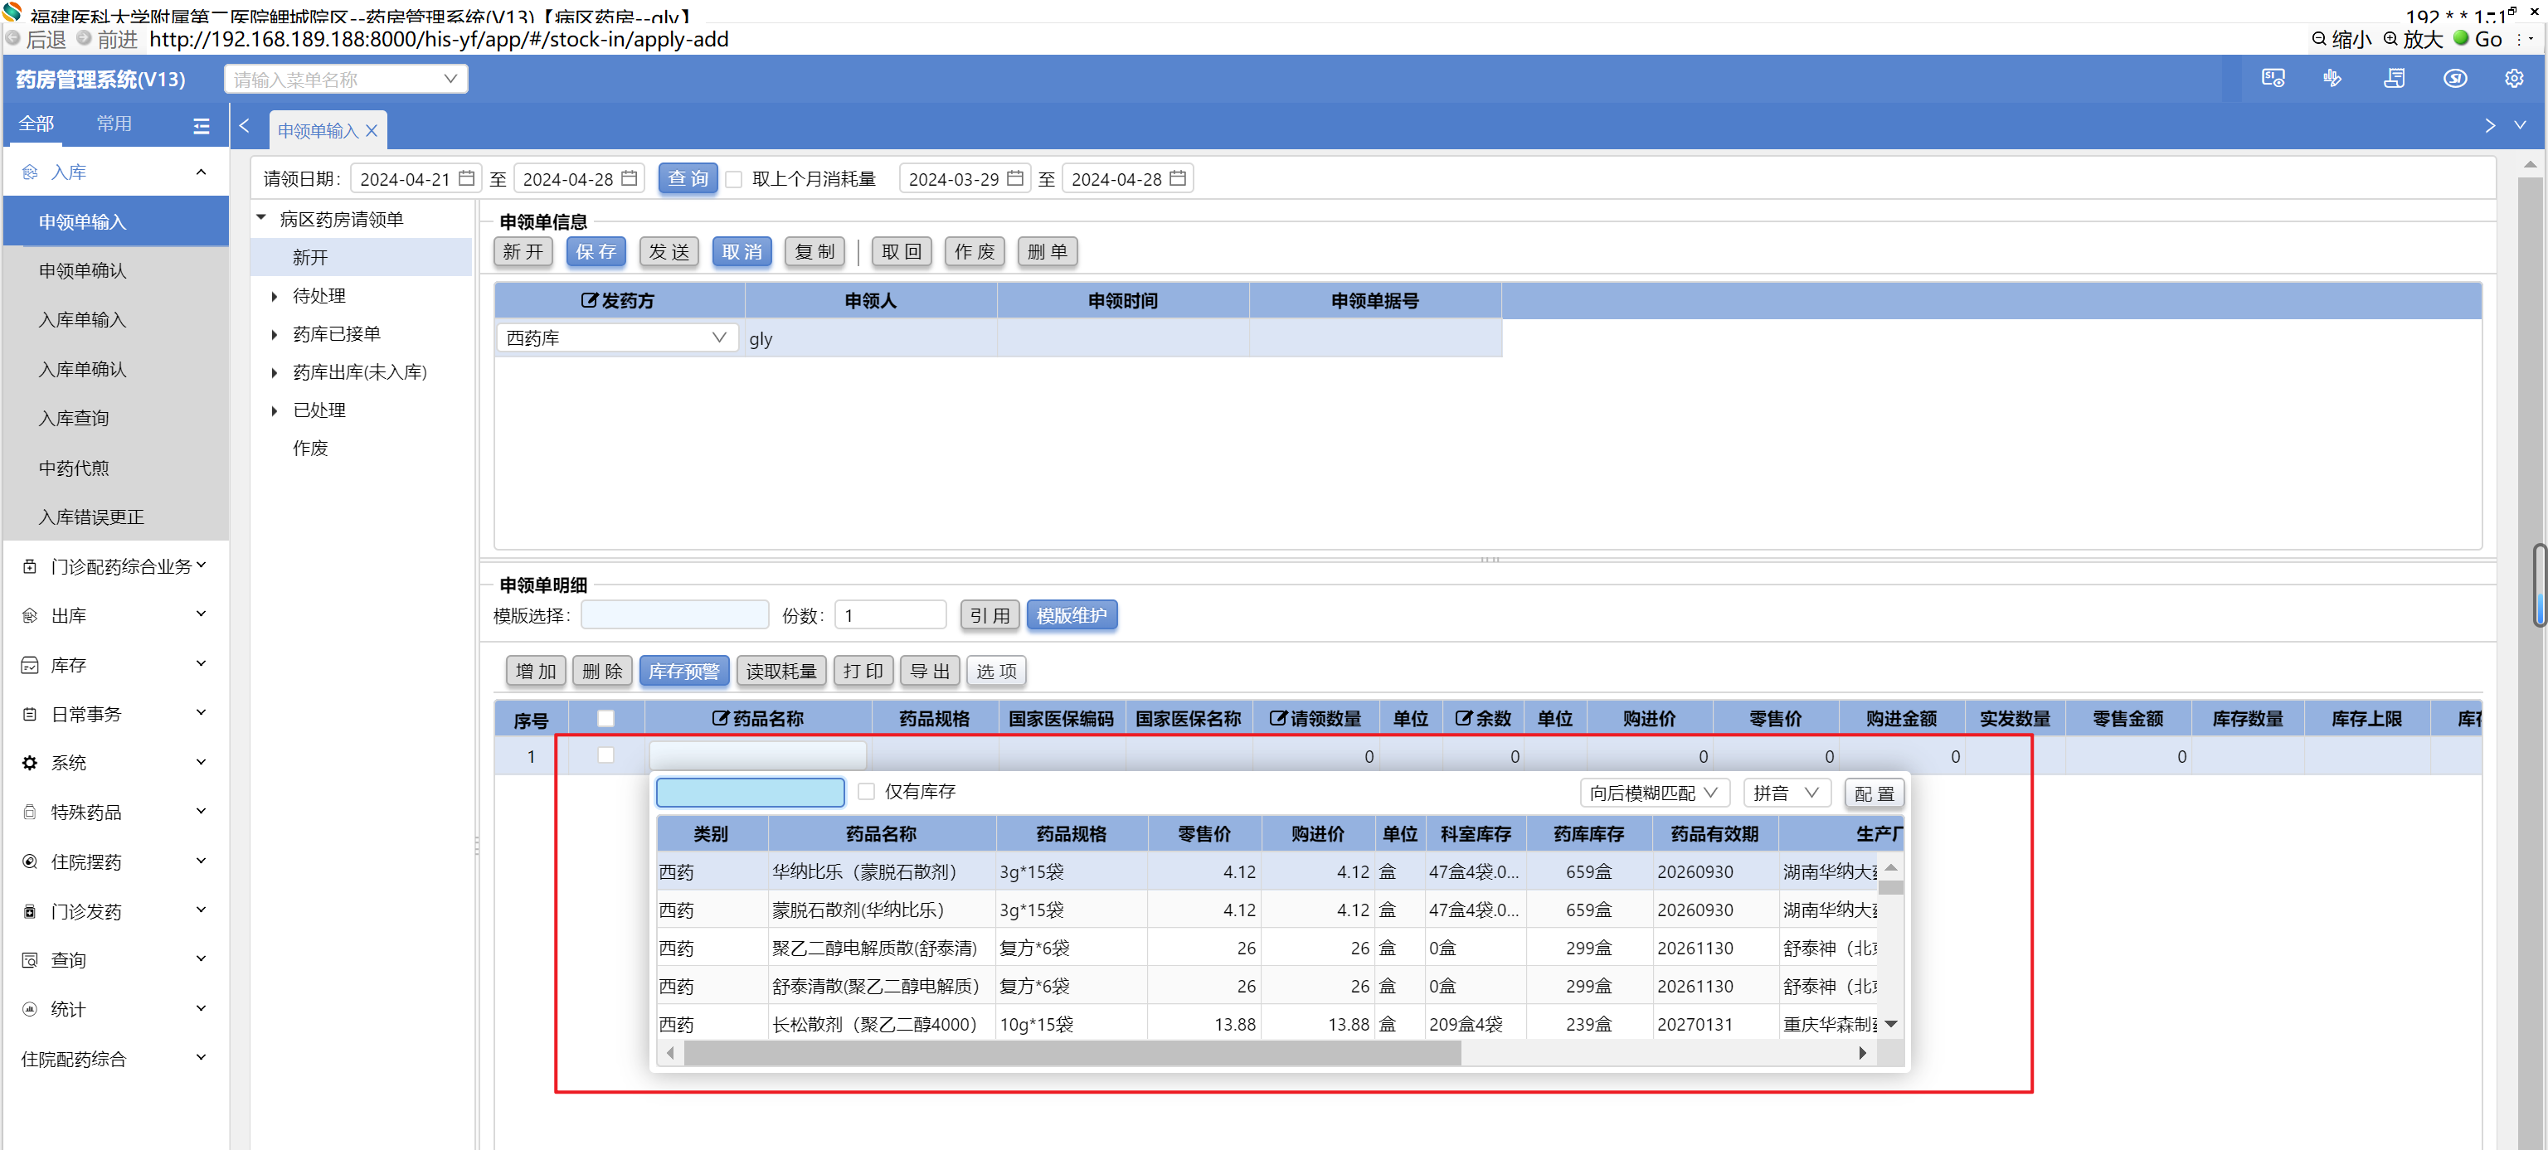This screenshot has width=2548, height=1150.
Task: Click the 保存 button
Action: click(x=596, y=252)
